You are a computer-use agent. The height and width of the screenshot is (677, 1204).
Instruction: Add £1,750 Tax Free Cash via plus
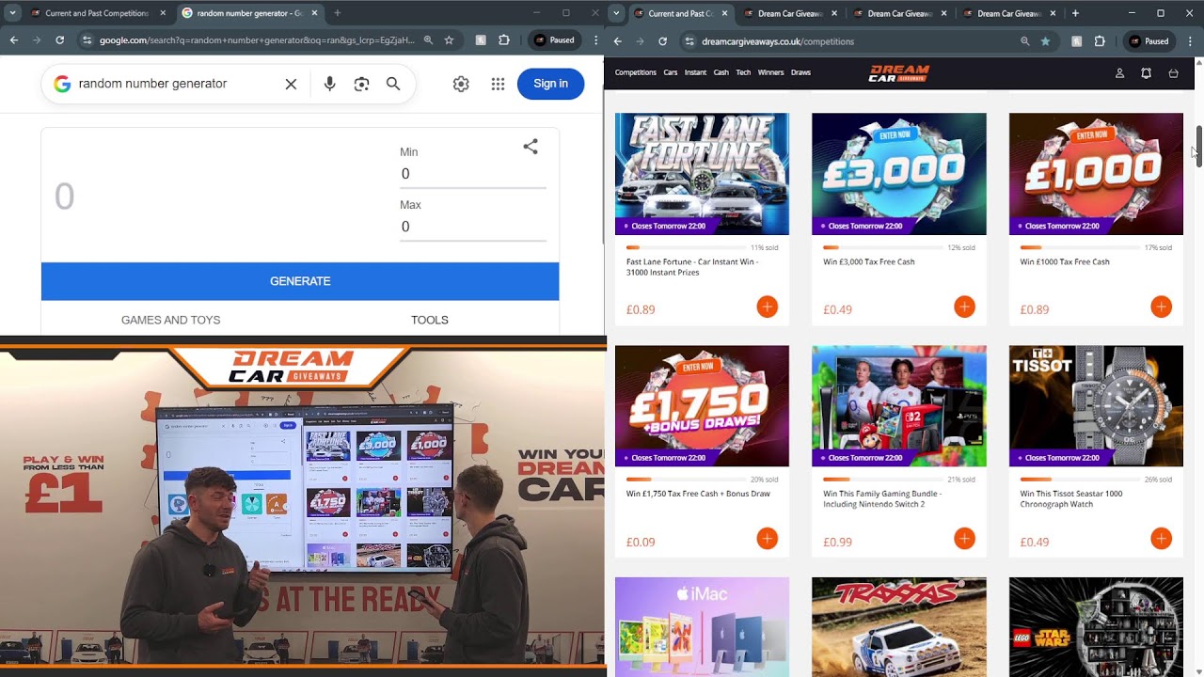pyautogui.click(x=767, y=539)
